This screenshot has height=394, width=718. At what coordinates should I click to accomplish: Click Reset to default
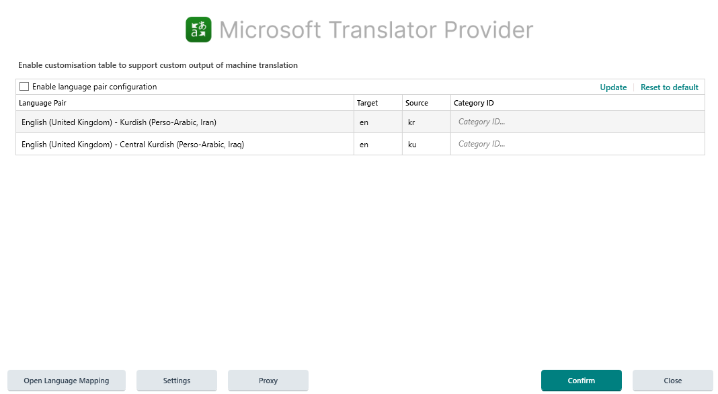(669, 87)
